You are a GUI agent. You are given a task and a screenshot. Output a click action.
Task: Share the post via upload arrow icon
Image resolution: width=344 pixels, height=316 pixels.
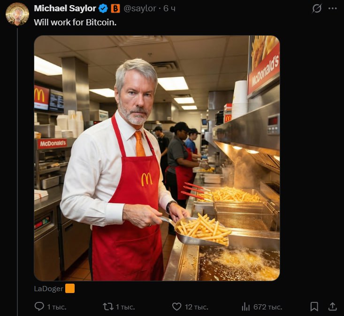point(332,307)
